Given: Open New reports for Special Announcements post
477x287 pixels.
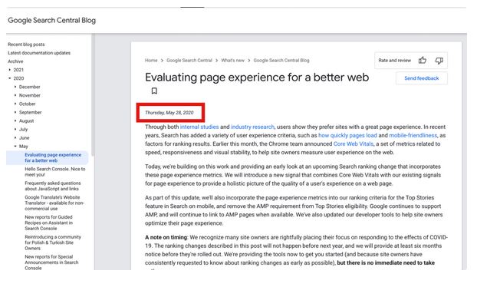Looking at the screenshot, I should 51,262.
